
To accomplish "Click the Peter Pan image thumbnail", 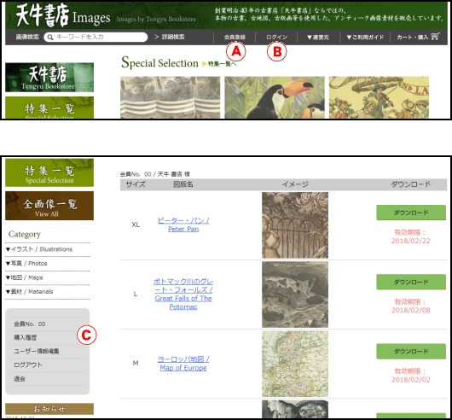I will pyautogui.click(x=295, y=225).
